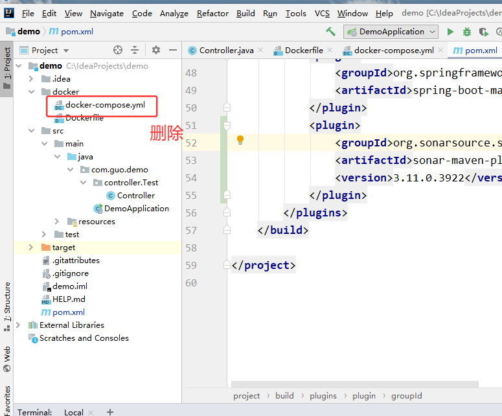Viewport: 502px width, 416px height.
Task: Click 'plugins' in the editor breadcrumb
Action: (x=323, y=396)
